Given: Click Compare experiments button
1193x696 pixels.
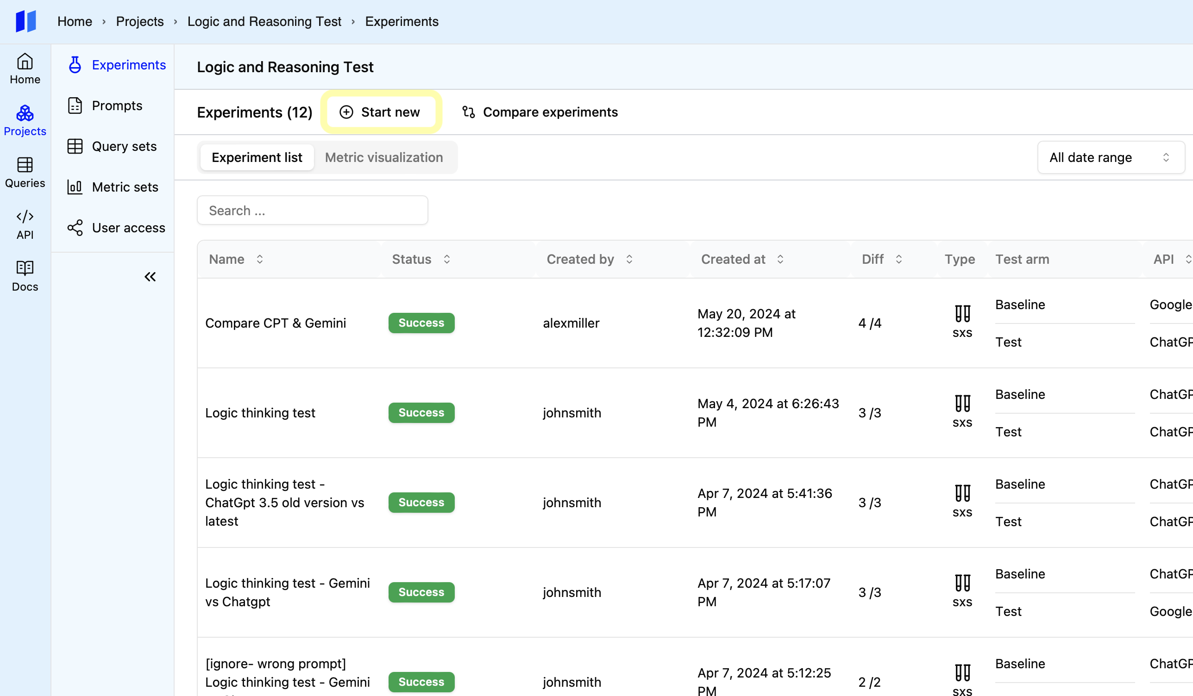Looking at the screenshot, I should pos(540,112).
